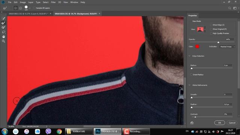Open the Edit menu
Viewport: 240px width, 135px height.
(16, 2)
